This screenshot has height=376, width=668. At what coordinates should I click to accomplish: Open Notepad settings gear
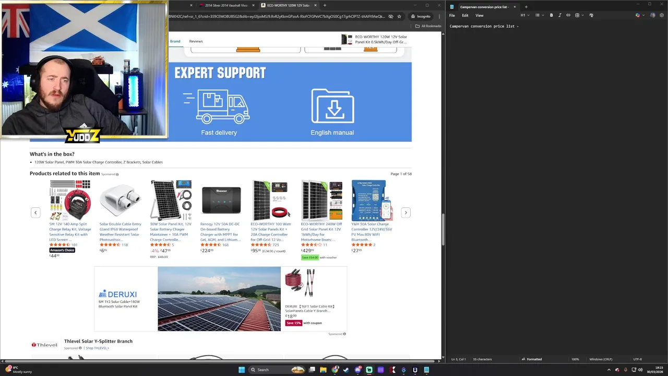(x=662, y=15)
